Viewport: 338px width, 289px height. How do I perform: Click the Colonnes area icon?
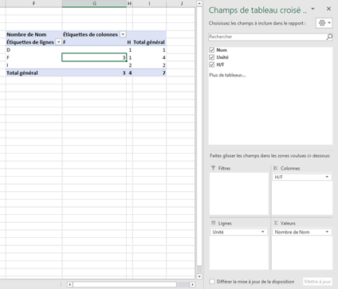276,168
